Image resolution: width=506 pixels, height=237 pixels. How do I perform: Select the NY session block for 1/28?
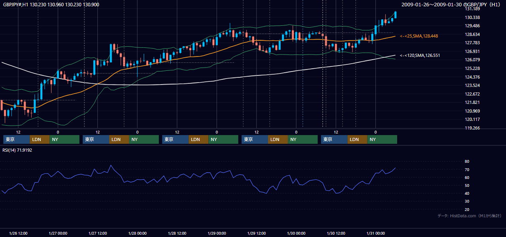[223, 139]
